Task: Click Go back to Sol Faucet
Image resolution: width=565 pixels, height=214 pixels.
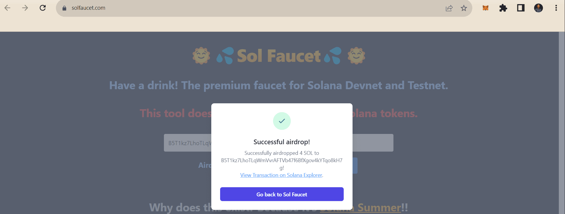Action: coord(282,194)
